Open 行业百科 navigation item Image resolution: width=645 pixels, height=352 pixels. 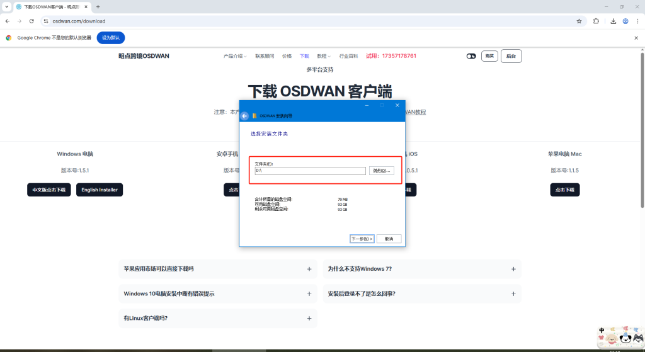click(348, 56)
